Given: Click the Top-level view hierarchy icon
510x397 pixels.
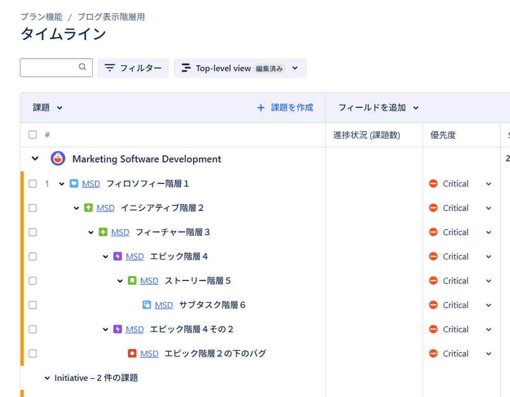Looking at the screenshot, I should [x=186, y=68].
